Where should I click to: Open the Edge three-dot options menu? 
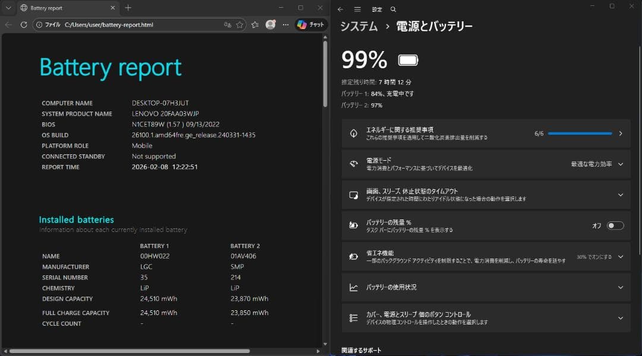285,24
